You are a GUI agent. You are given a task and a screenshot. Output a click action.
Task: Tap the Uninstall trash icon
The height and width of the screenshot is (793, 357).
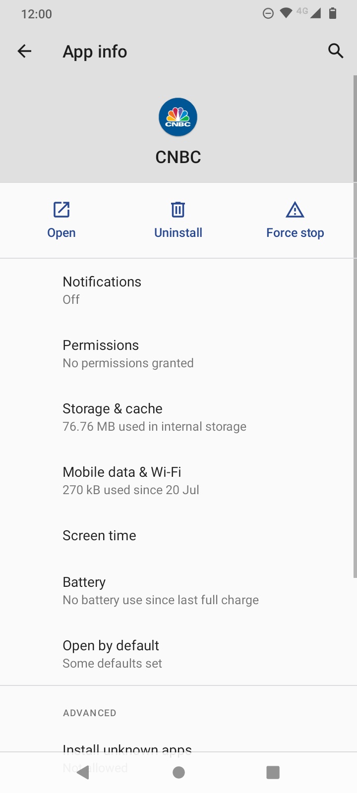(178, 210)
